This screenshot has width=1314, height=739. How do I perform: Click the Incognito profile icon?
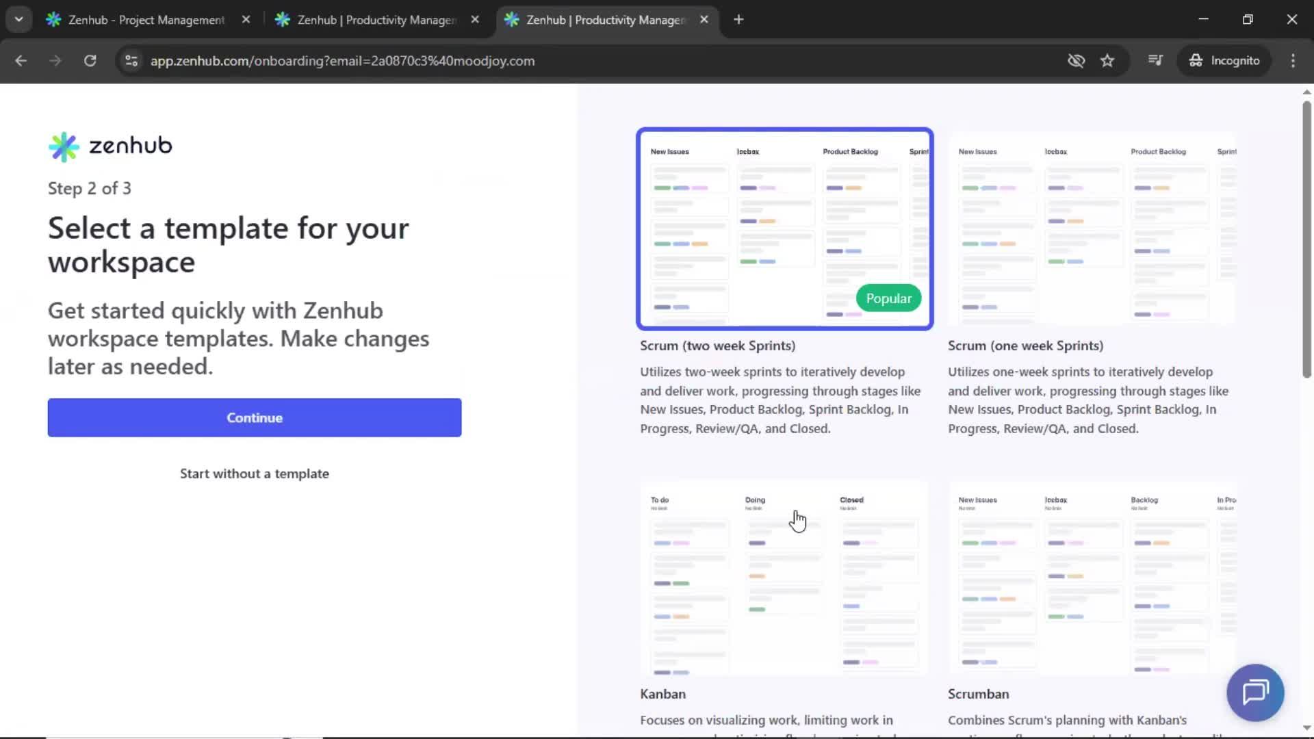tap(1196, 60)
